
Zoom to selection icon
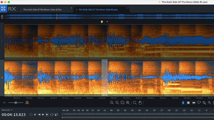pos(123,103)
